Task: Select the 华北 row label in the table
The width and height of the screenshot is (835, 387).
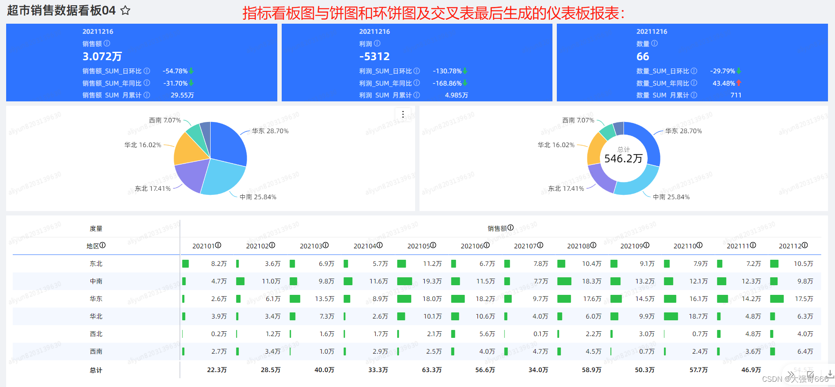Action: coord(96,316)
